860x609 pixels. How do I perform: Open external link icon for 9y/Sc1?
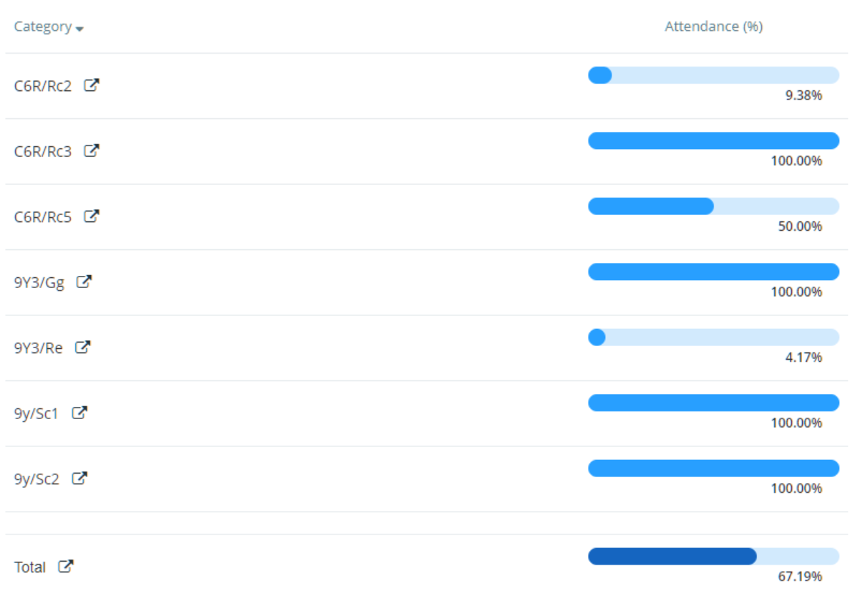pos(79,413)
